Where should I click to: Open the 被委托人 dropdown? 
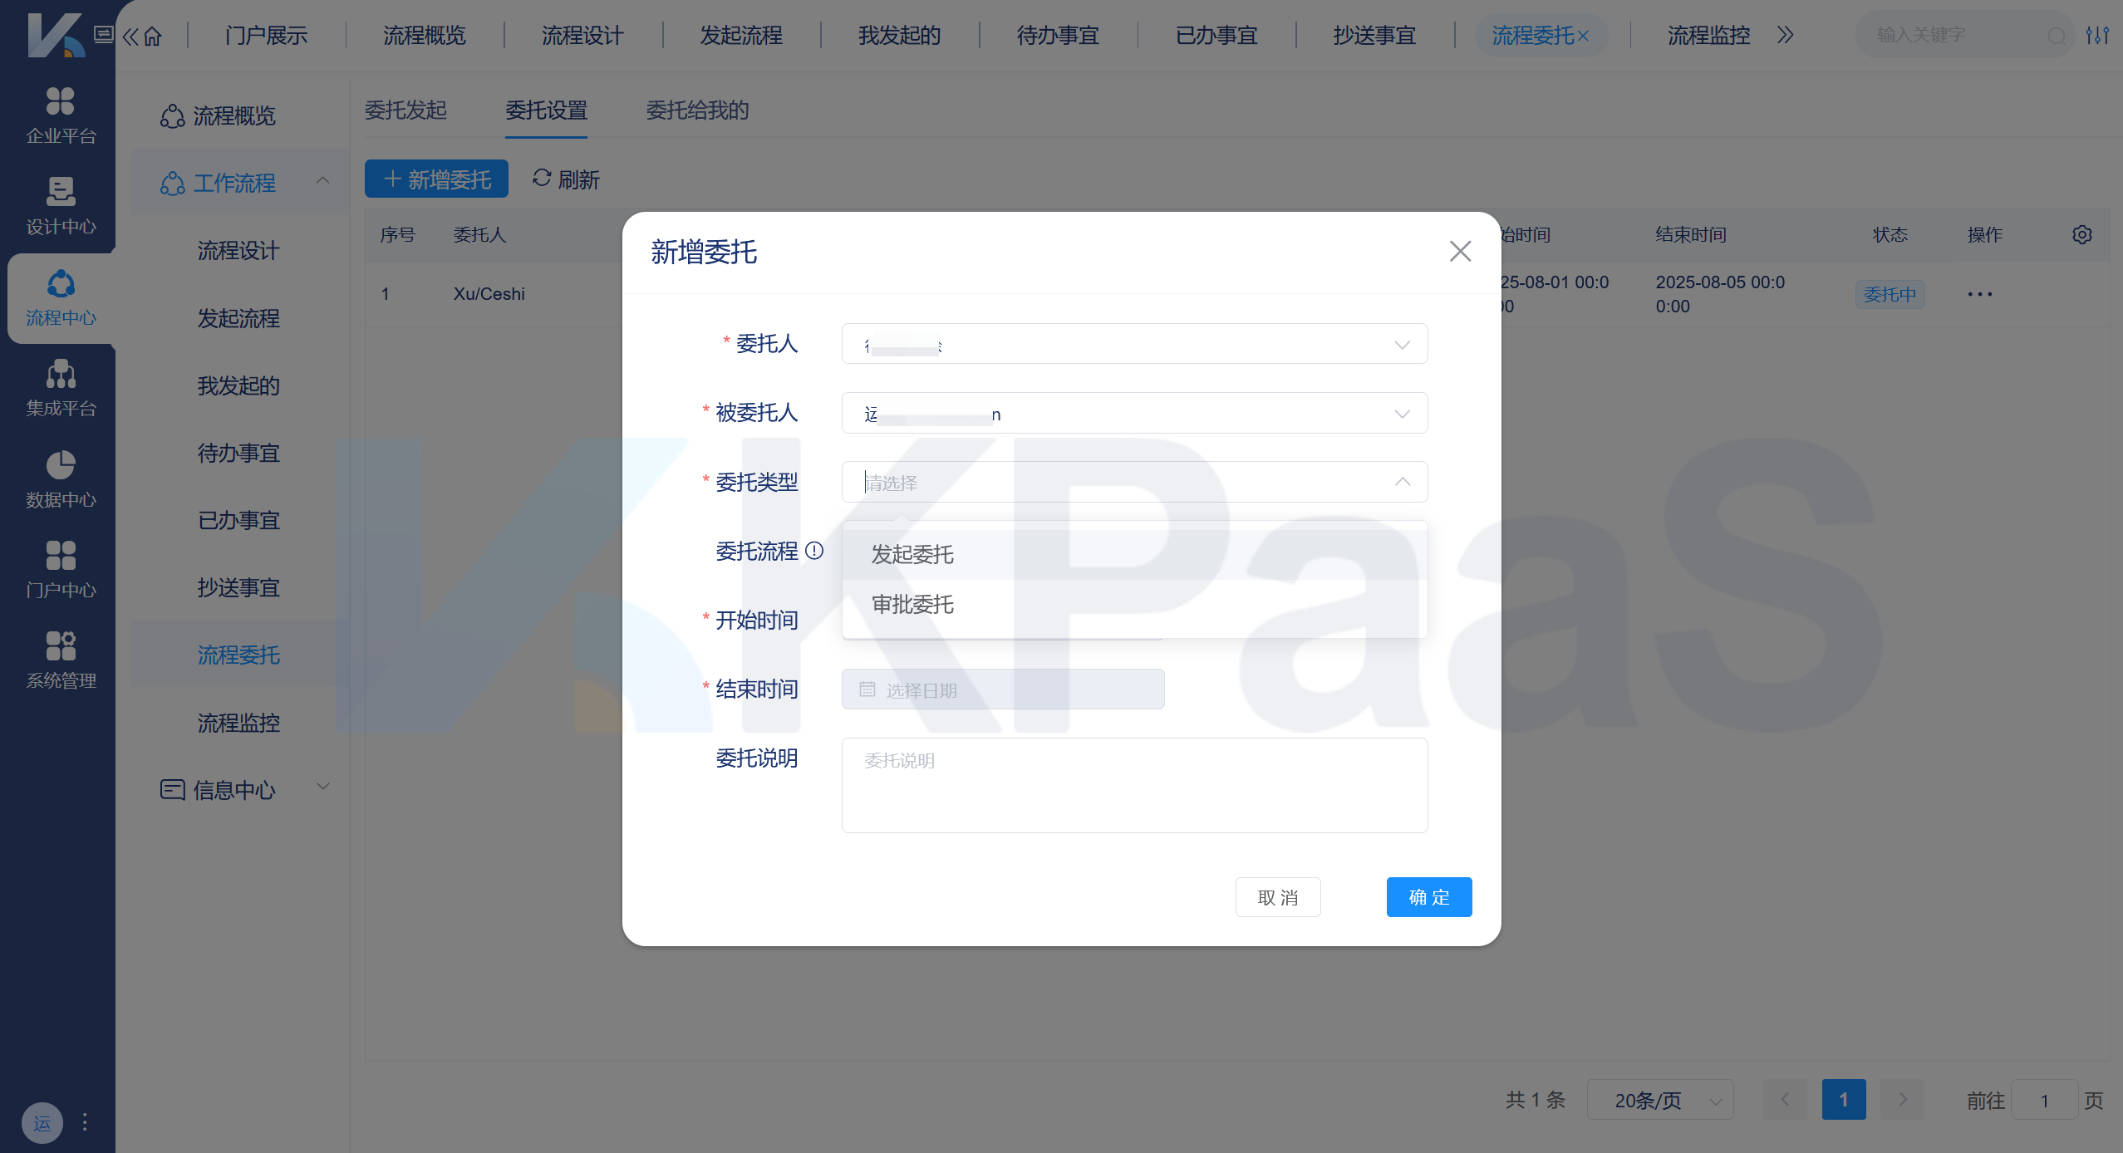(1134, 414)
